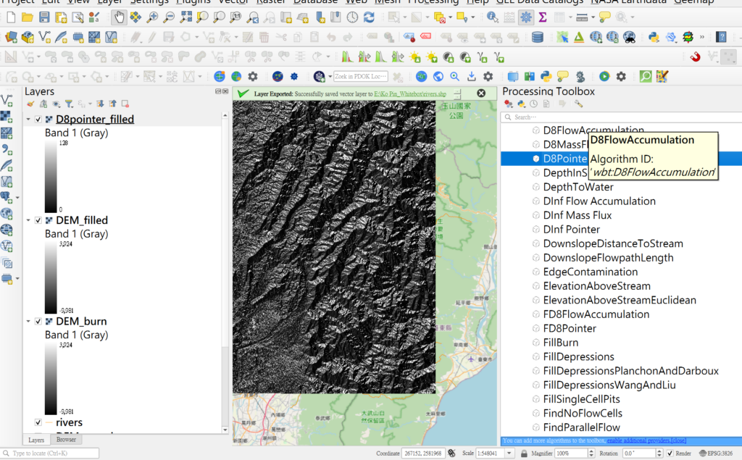
Task: Switch to the Browser tab
Action: (x=66, y=440)
